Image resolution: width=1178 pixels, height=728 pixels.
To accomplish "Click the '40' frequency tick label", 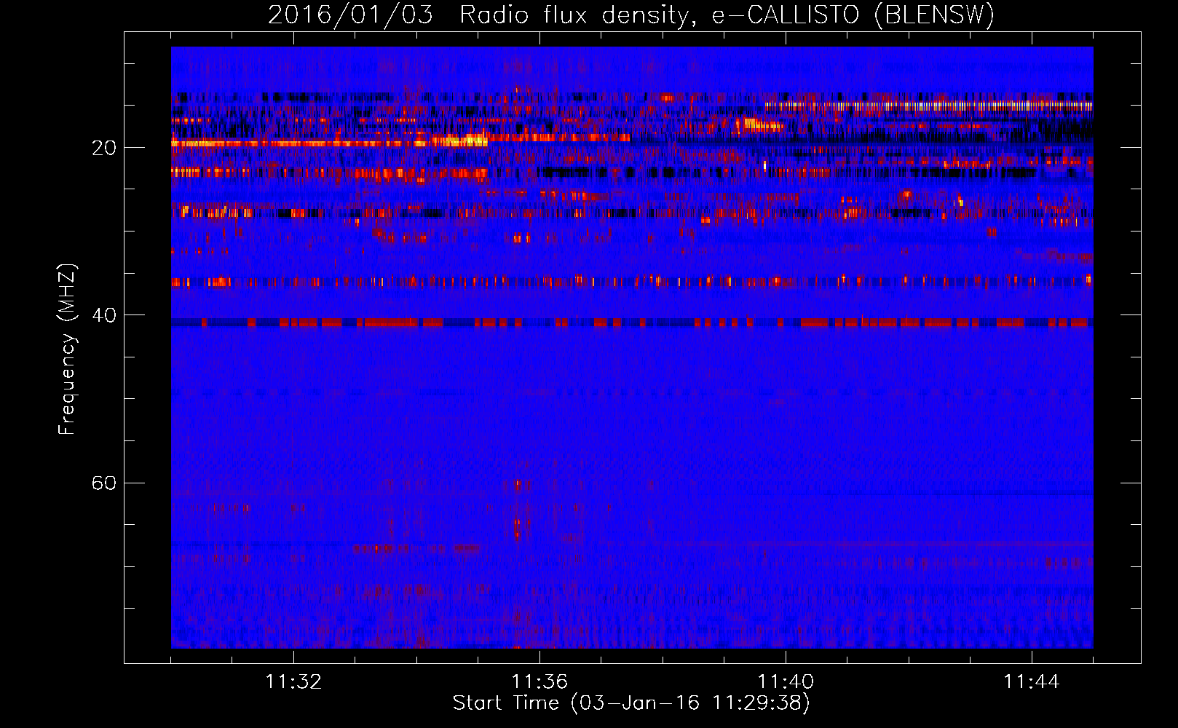I will click(x=104, y=315).
